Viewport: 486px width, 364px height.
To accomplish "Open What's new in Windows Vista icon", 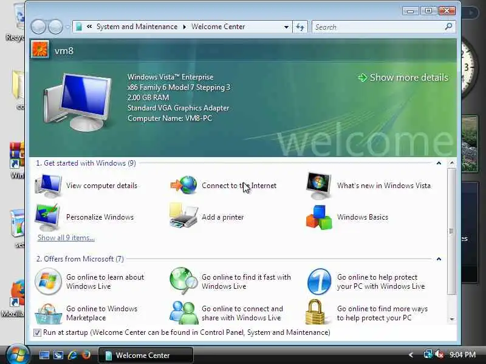I will pyautogui.click(x=318, y=186).
